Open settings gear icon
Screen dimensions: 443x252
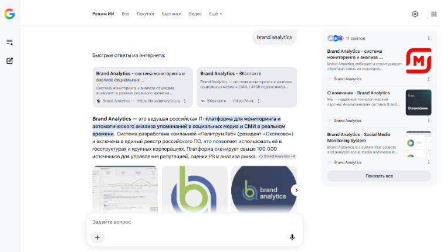[x=415, y=14]
